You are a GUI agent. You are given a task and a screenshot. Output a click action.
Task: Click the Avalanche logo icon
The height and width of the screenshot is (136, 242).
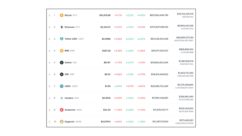61,110
